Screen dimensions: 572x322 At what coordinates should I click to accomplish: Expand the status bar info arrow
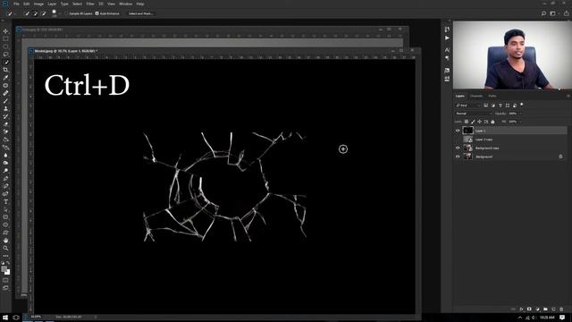click(x=96, y=317)
